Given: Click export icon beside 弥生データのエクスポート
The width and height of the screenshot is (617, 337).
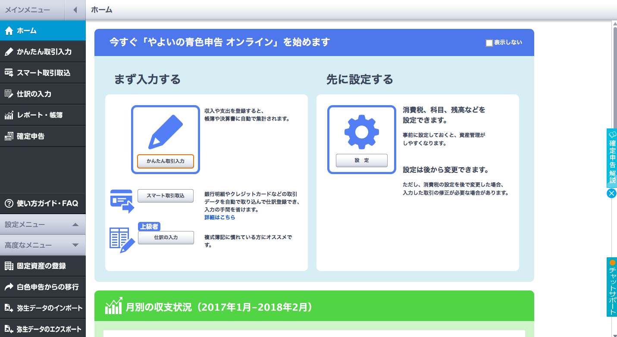Looking at the screenshot, I should pyautogui.click(x=9, y=329).
